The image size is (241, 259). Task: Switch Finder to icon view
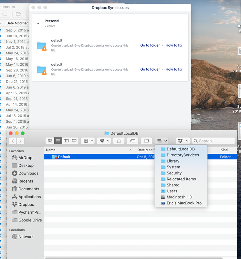(50, 141)
